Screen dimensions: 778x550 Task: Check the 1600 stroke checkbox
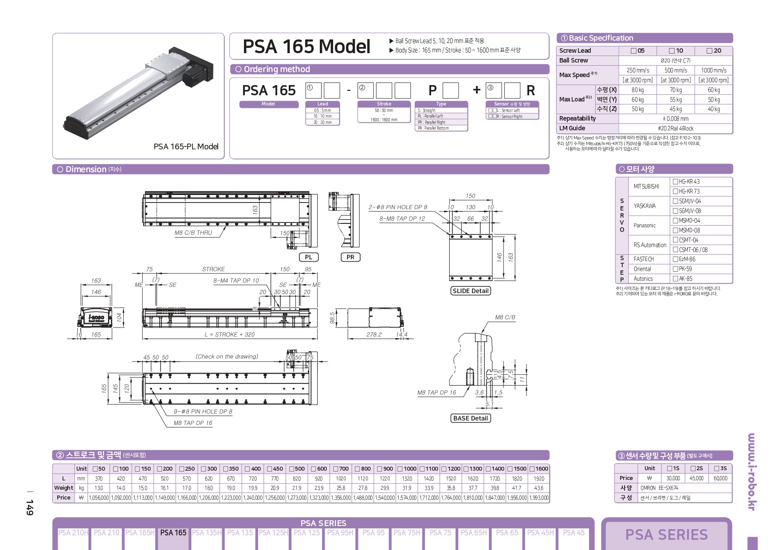pos(532,469)
